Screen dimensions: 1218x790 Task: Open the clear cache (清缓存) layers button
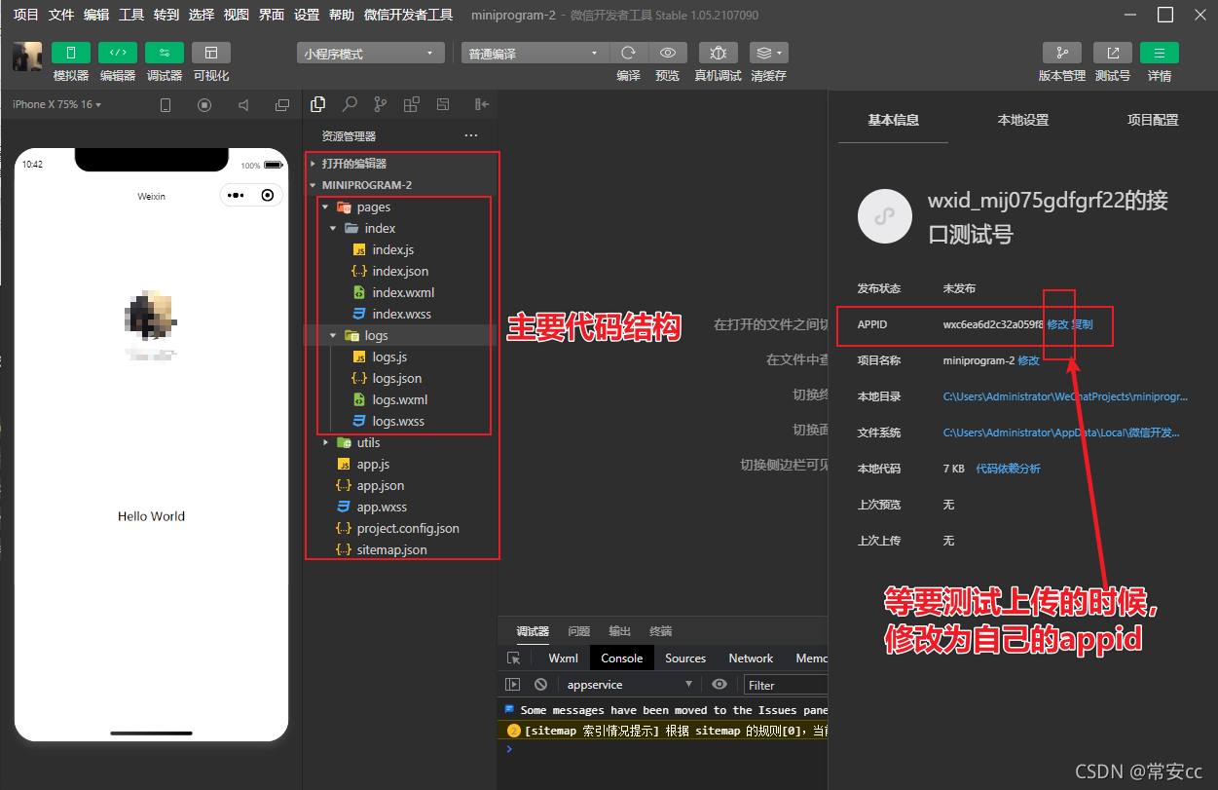(x=769, y=53)
